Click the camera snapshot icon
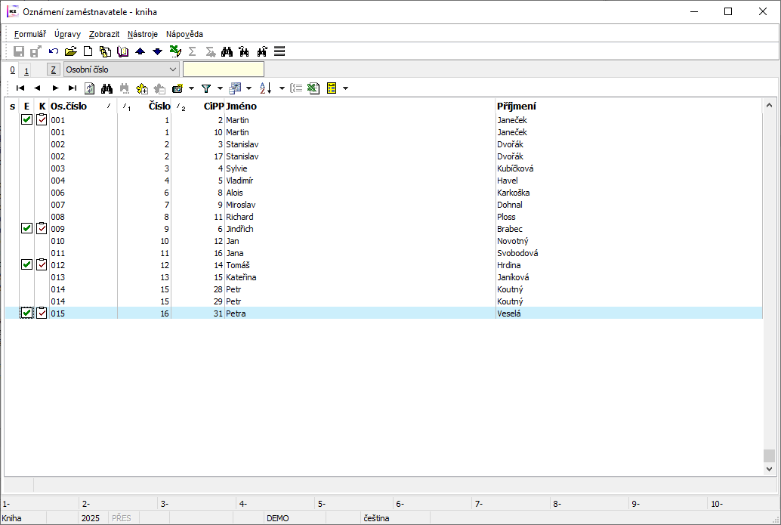 (x=177, y=88)
